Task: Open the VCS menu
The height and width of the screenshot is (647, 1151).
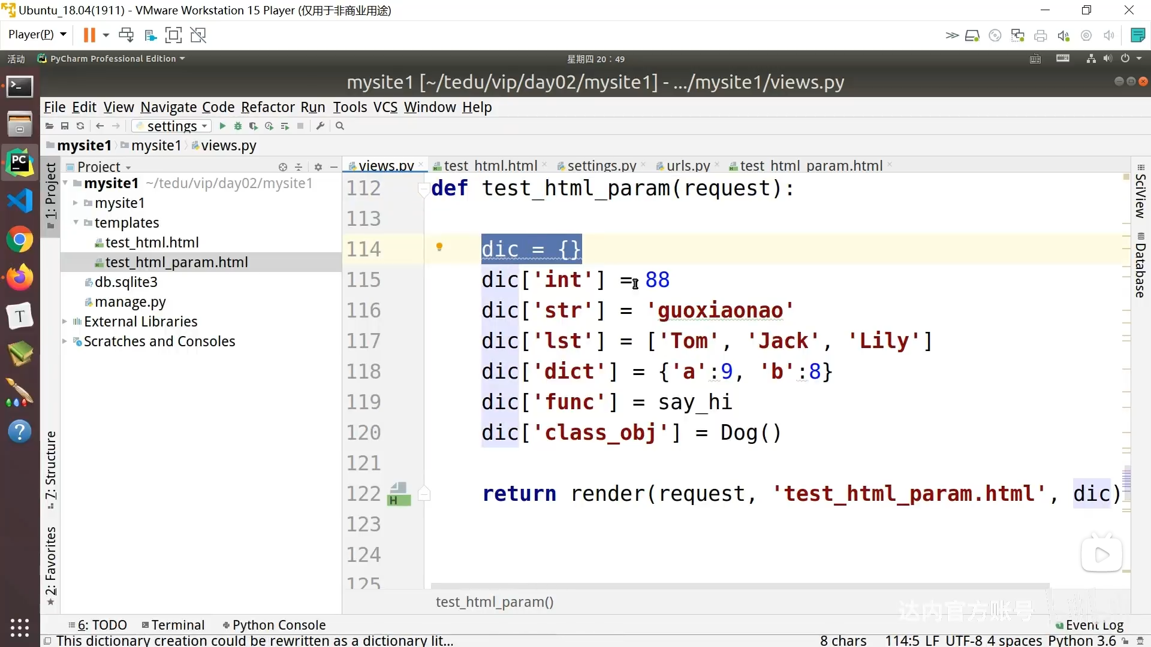Action: pyautogui.click(x=385, y=107)
